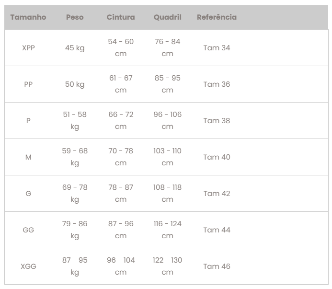The height and width of the screenshot is (289, 332).
Task: Click the Cintura column header
Action: 121,17
